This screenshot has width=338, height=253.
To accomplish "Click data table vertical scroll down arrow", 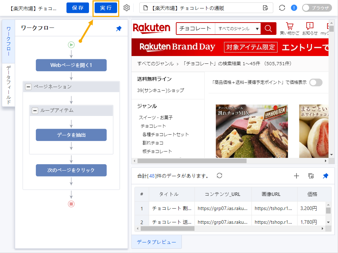I will click(x=328, y=222).
